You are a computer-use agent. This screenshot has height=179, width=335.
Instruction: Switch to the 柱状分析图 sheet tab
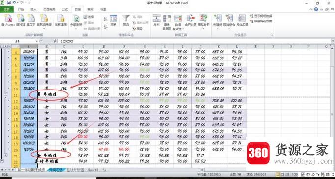pos(75,170)
